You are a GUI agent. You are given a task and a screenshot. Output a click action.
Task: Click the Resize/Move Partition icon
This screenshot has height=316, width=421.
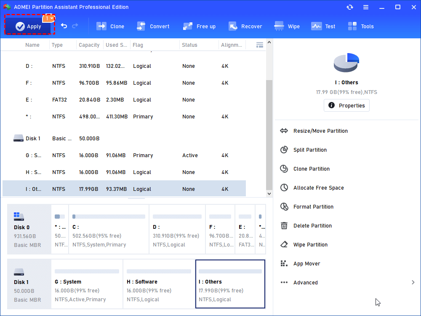pos(284,131)
